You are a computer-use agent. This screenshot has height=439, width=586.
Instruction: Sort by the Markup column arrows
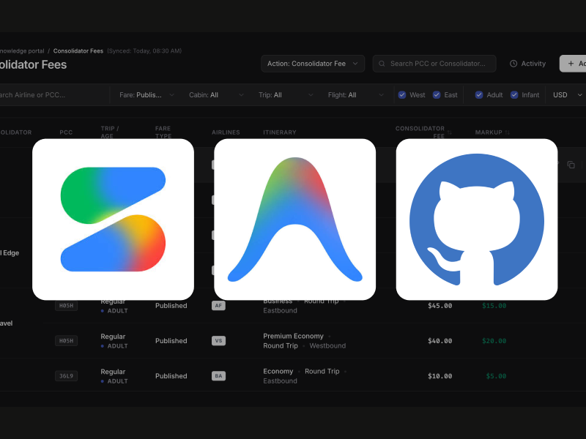pyautogui.click(x=507, y=132)
